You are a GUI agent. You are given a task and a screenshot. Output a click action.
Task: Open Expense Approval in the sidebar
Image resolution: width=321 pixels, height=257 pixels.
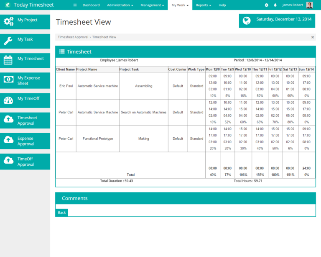click(25, 141)
